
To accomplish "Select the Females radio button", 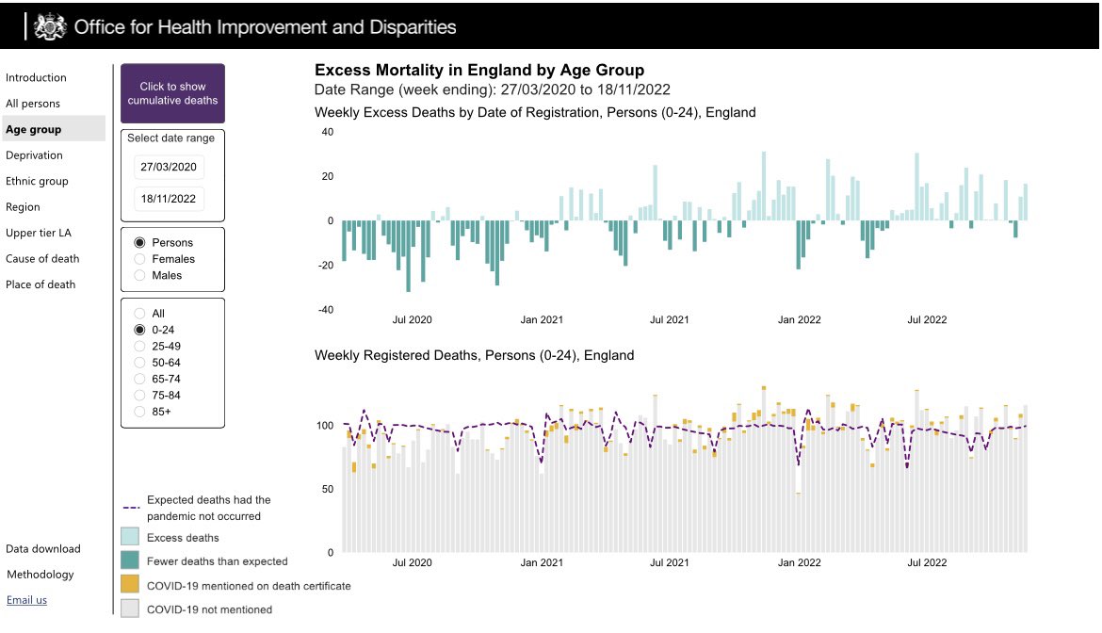I will [x=139, y=258].
